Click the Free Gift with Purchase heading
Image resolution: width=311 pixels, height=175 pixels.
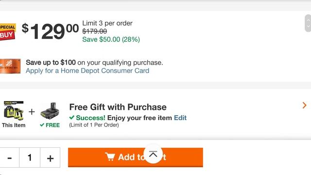pyautogui.click(x=118, y=107)
